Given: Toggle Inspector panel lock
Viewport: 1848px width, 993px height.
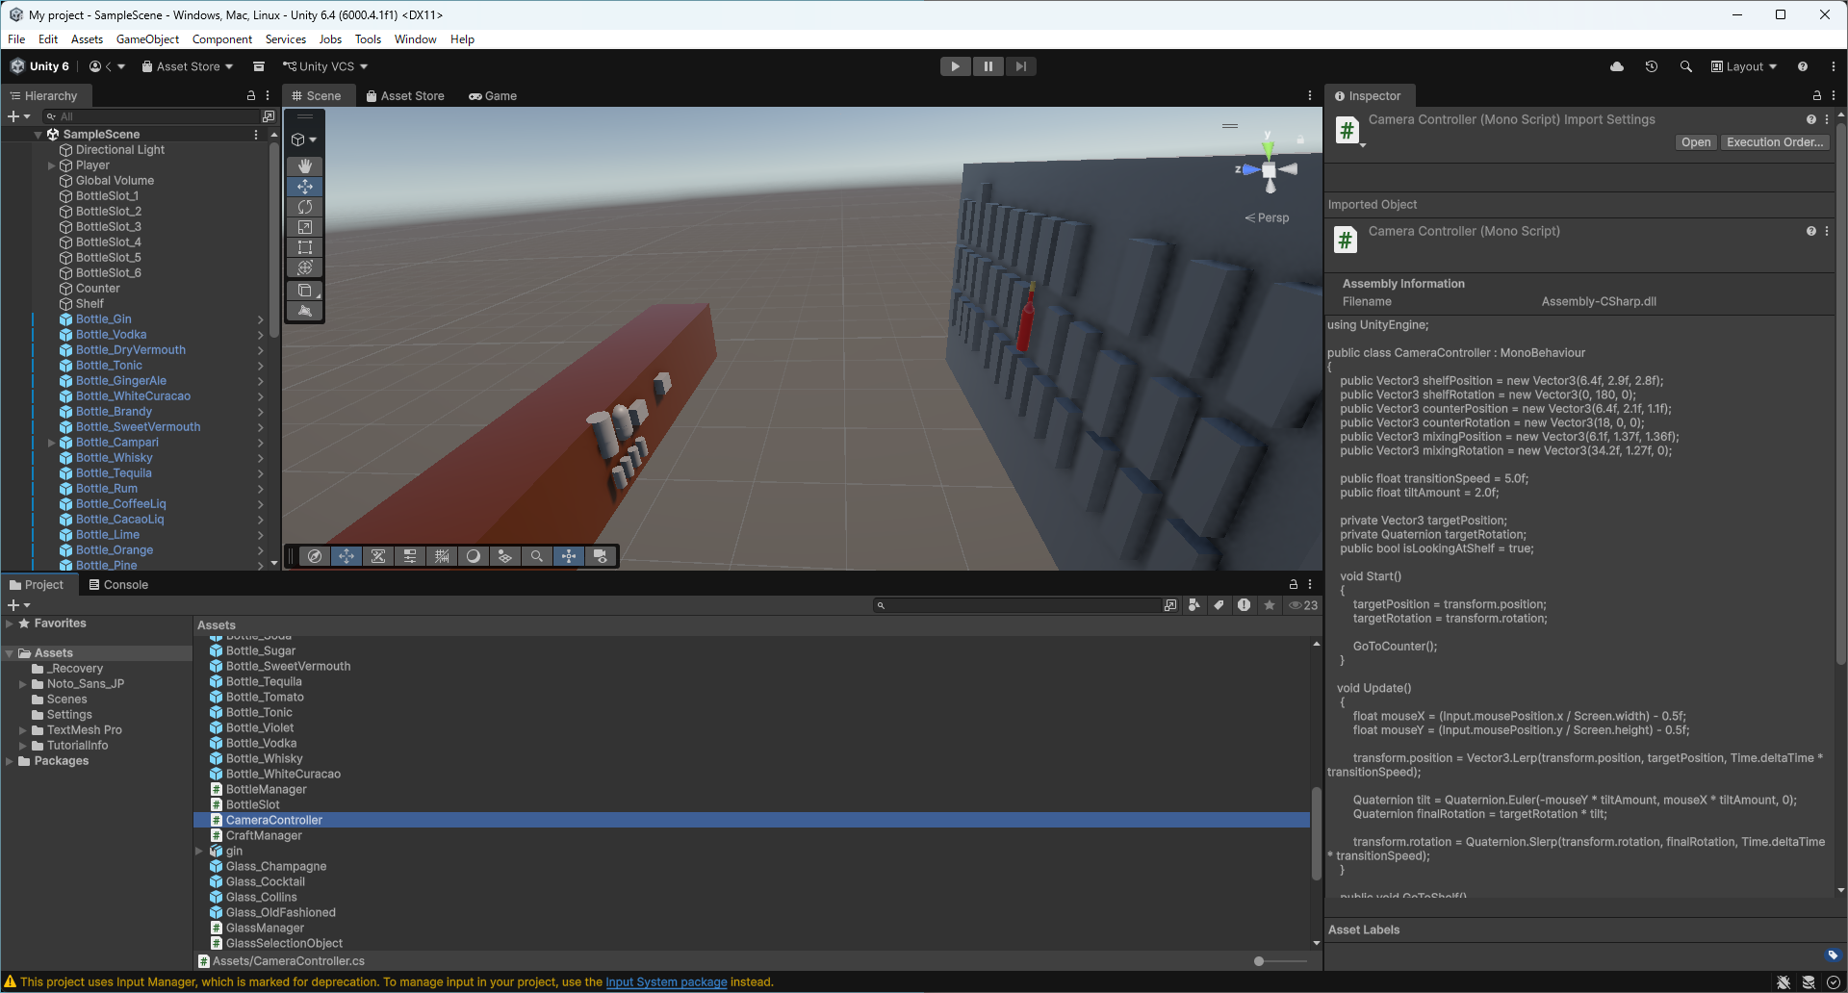Looking at the screenshot, I should (x=1817, y=96).
